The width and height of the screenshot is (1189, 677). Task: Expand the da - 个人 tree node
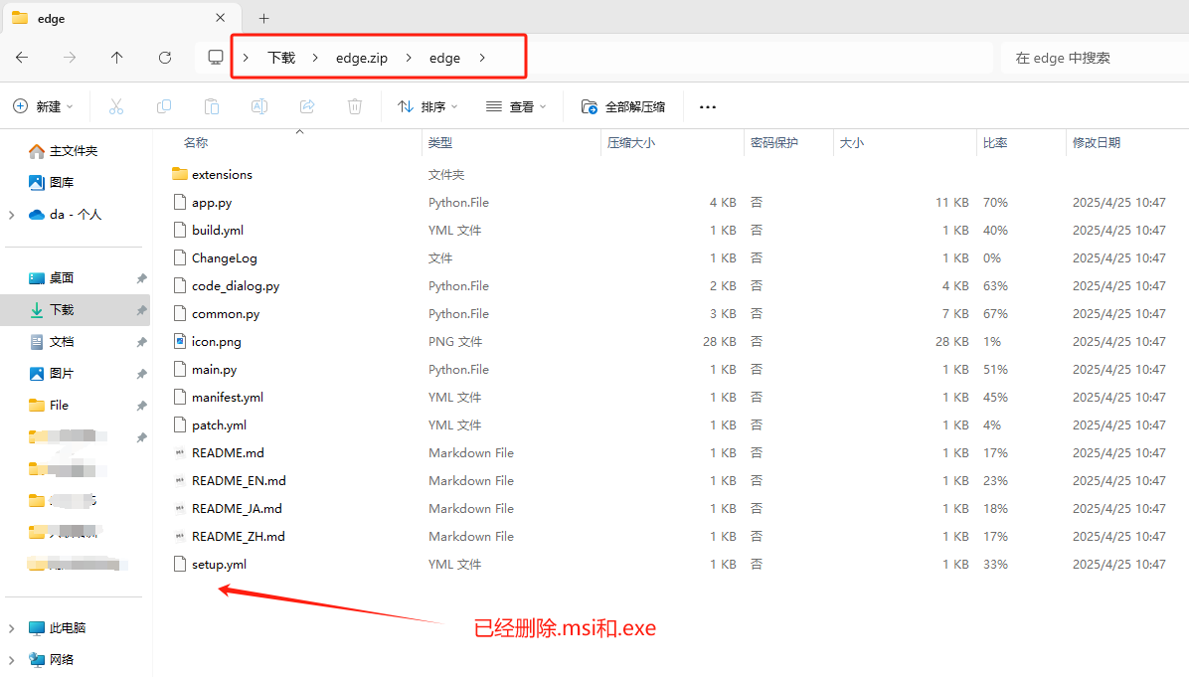pos(11,216)
